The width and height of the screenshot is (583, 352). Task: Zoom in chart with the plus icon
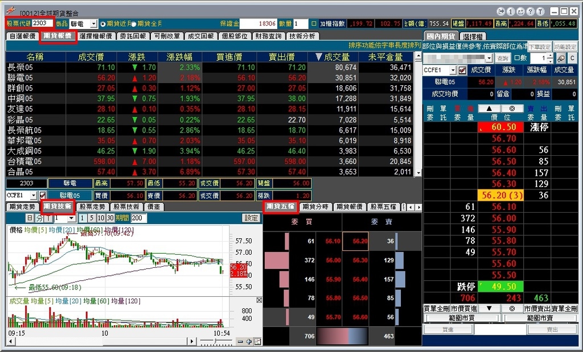click(x=248, y=342)
